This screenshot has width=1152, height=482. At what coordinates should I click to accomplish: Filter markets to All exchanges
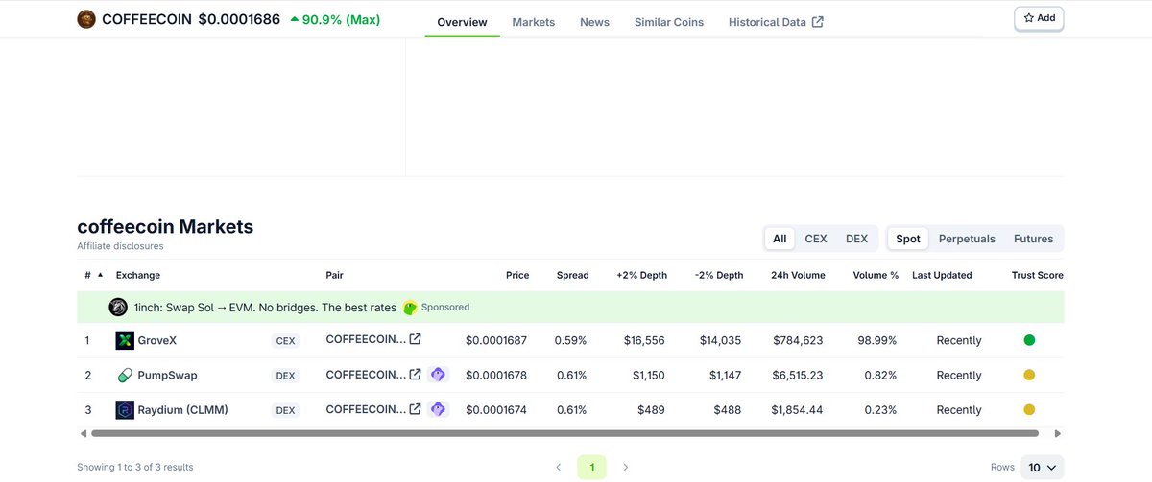coord(780,239)
